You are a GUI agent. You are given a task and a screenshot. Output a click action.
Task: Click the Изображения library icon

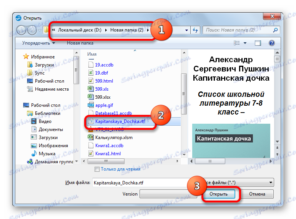[x=34, y=146]
